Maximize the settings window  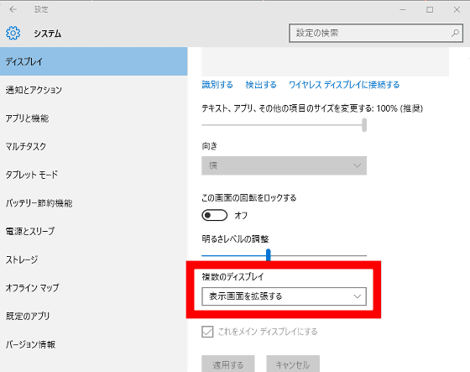coord(430,9)
